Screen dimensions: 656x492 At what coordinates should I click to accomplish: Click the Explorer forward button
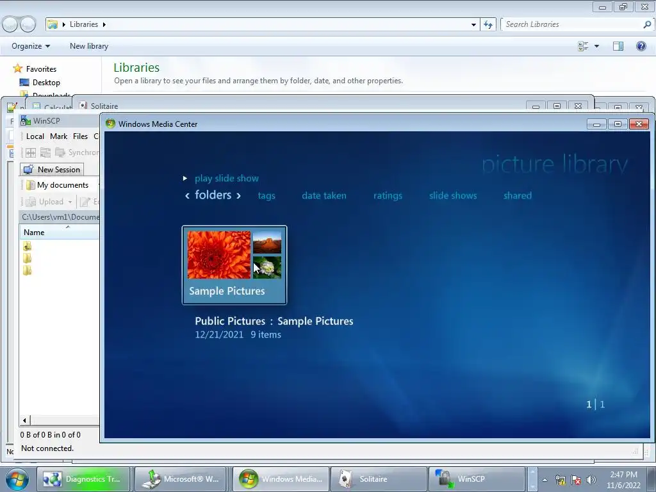click(28, 24)
